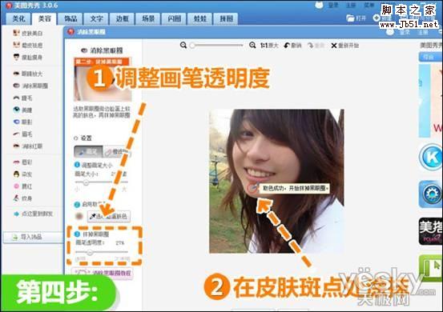Select the eye enlarge tool icon
Image resolution: width=443 pixels, height=312 pixels.
[16, 74]
